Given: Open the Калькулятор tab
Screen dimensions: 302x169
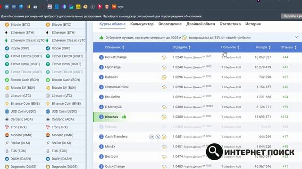Looking at the screenshot, I should click(x=142, y=24).
